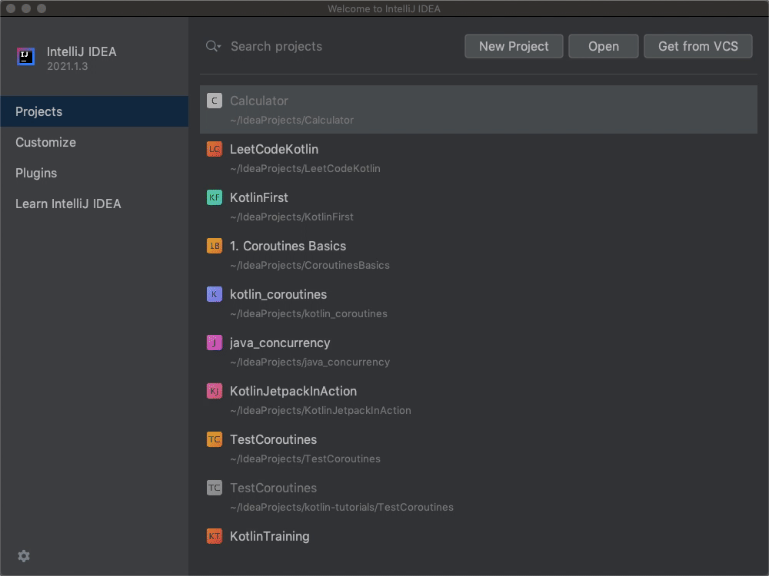This screenshot has width=769, height=576.
Task: Open the Plugins section
Action: click(x=94, y=174)
